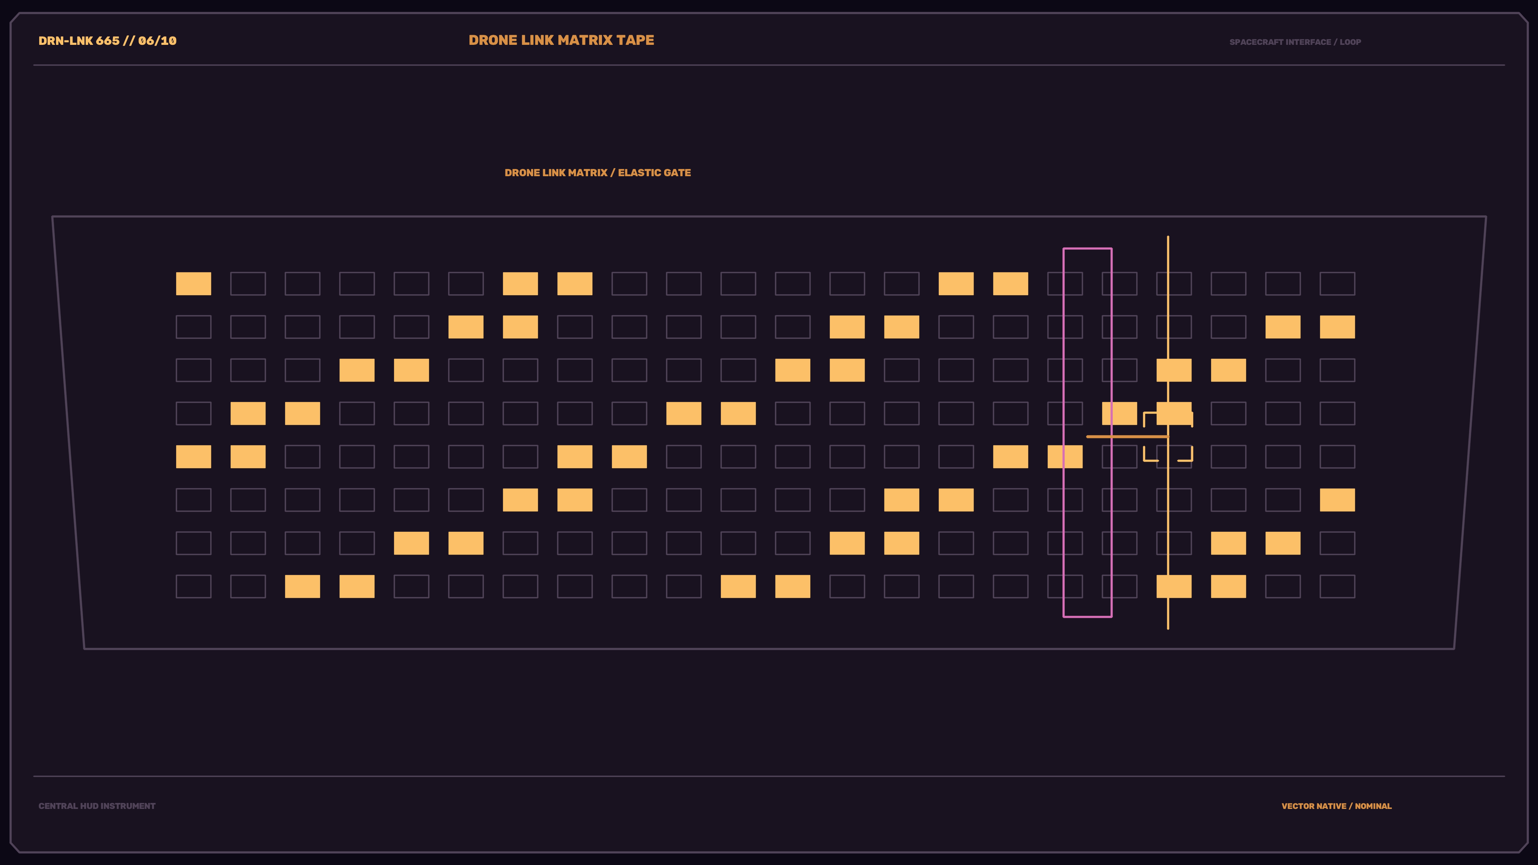Select the pink elastic gate rectangle
1538x865 pixels.
[1087, 432]
